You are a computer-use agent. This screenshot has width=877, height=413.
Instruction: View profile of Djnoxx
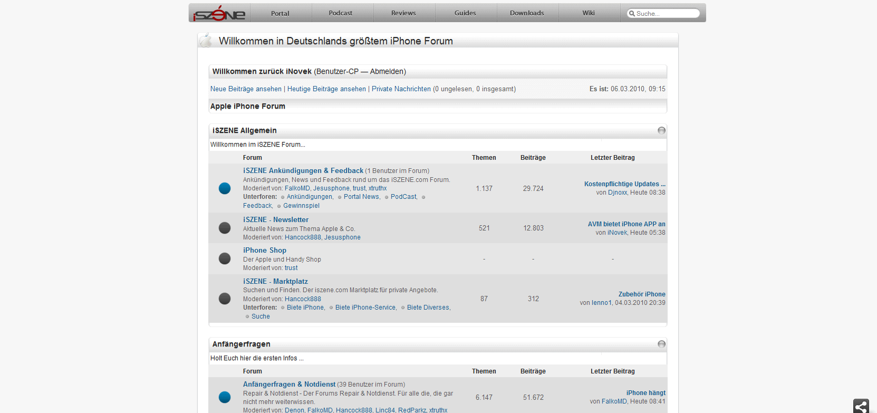click(618, 193)
